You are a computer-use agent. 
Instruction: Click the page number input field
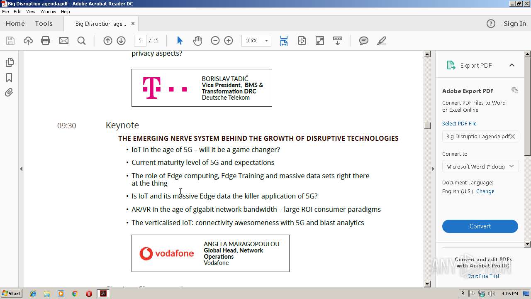(140, 41)
